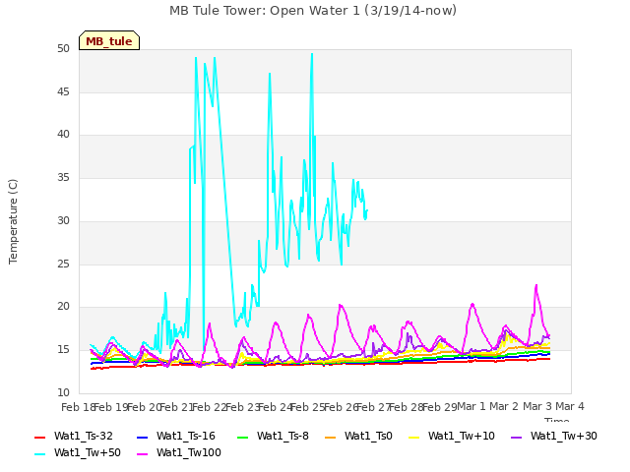Click the Wat1_Ts-16 legend label

(x=186, y=437)
